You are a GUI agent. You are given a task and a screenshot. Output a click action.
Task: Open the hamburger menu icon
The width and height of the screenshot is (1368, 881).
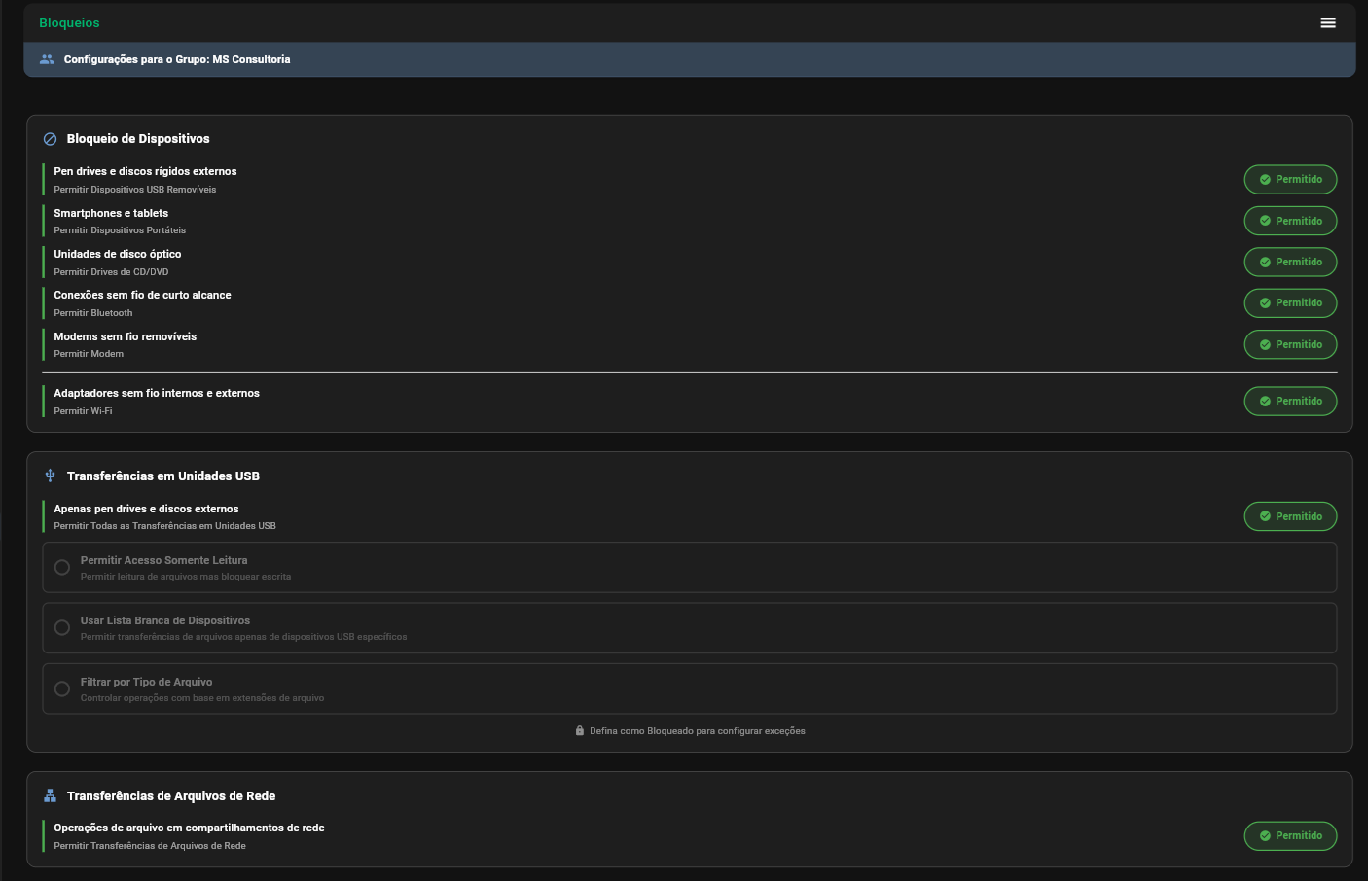click(1328, 22)
